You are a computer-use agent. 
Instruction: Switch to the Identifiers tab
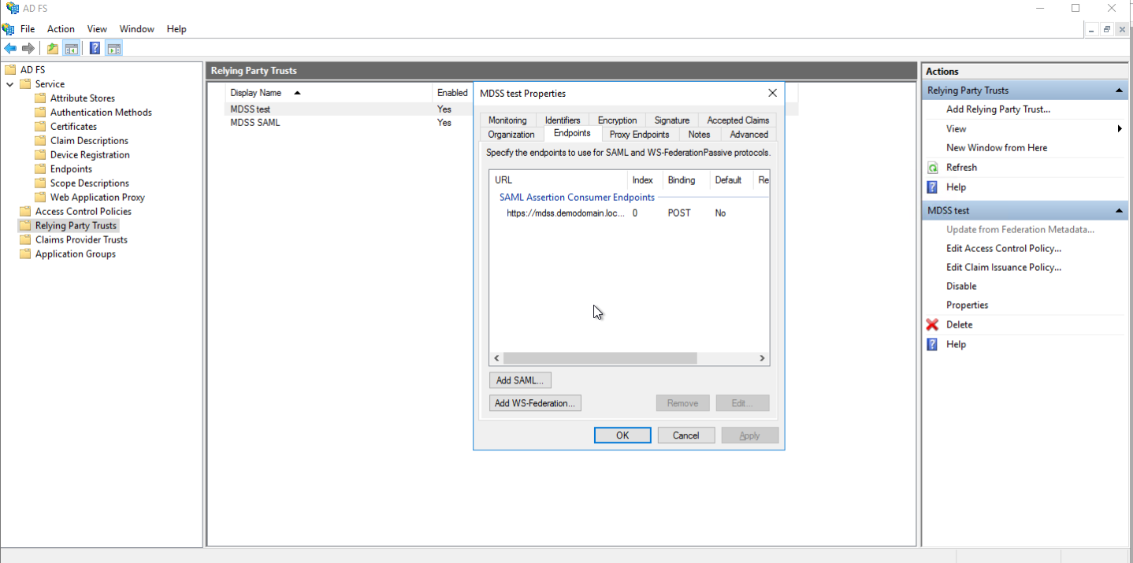tap(563, 120)
